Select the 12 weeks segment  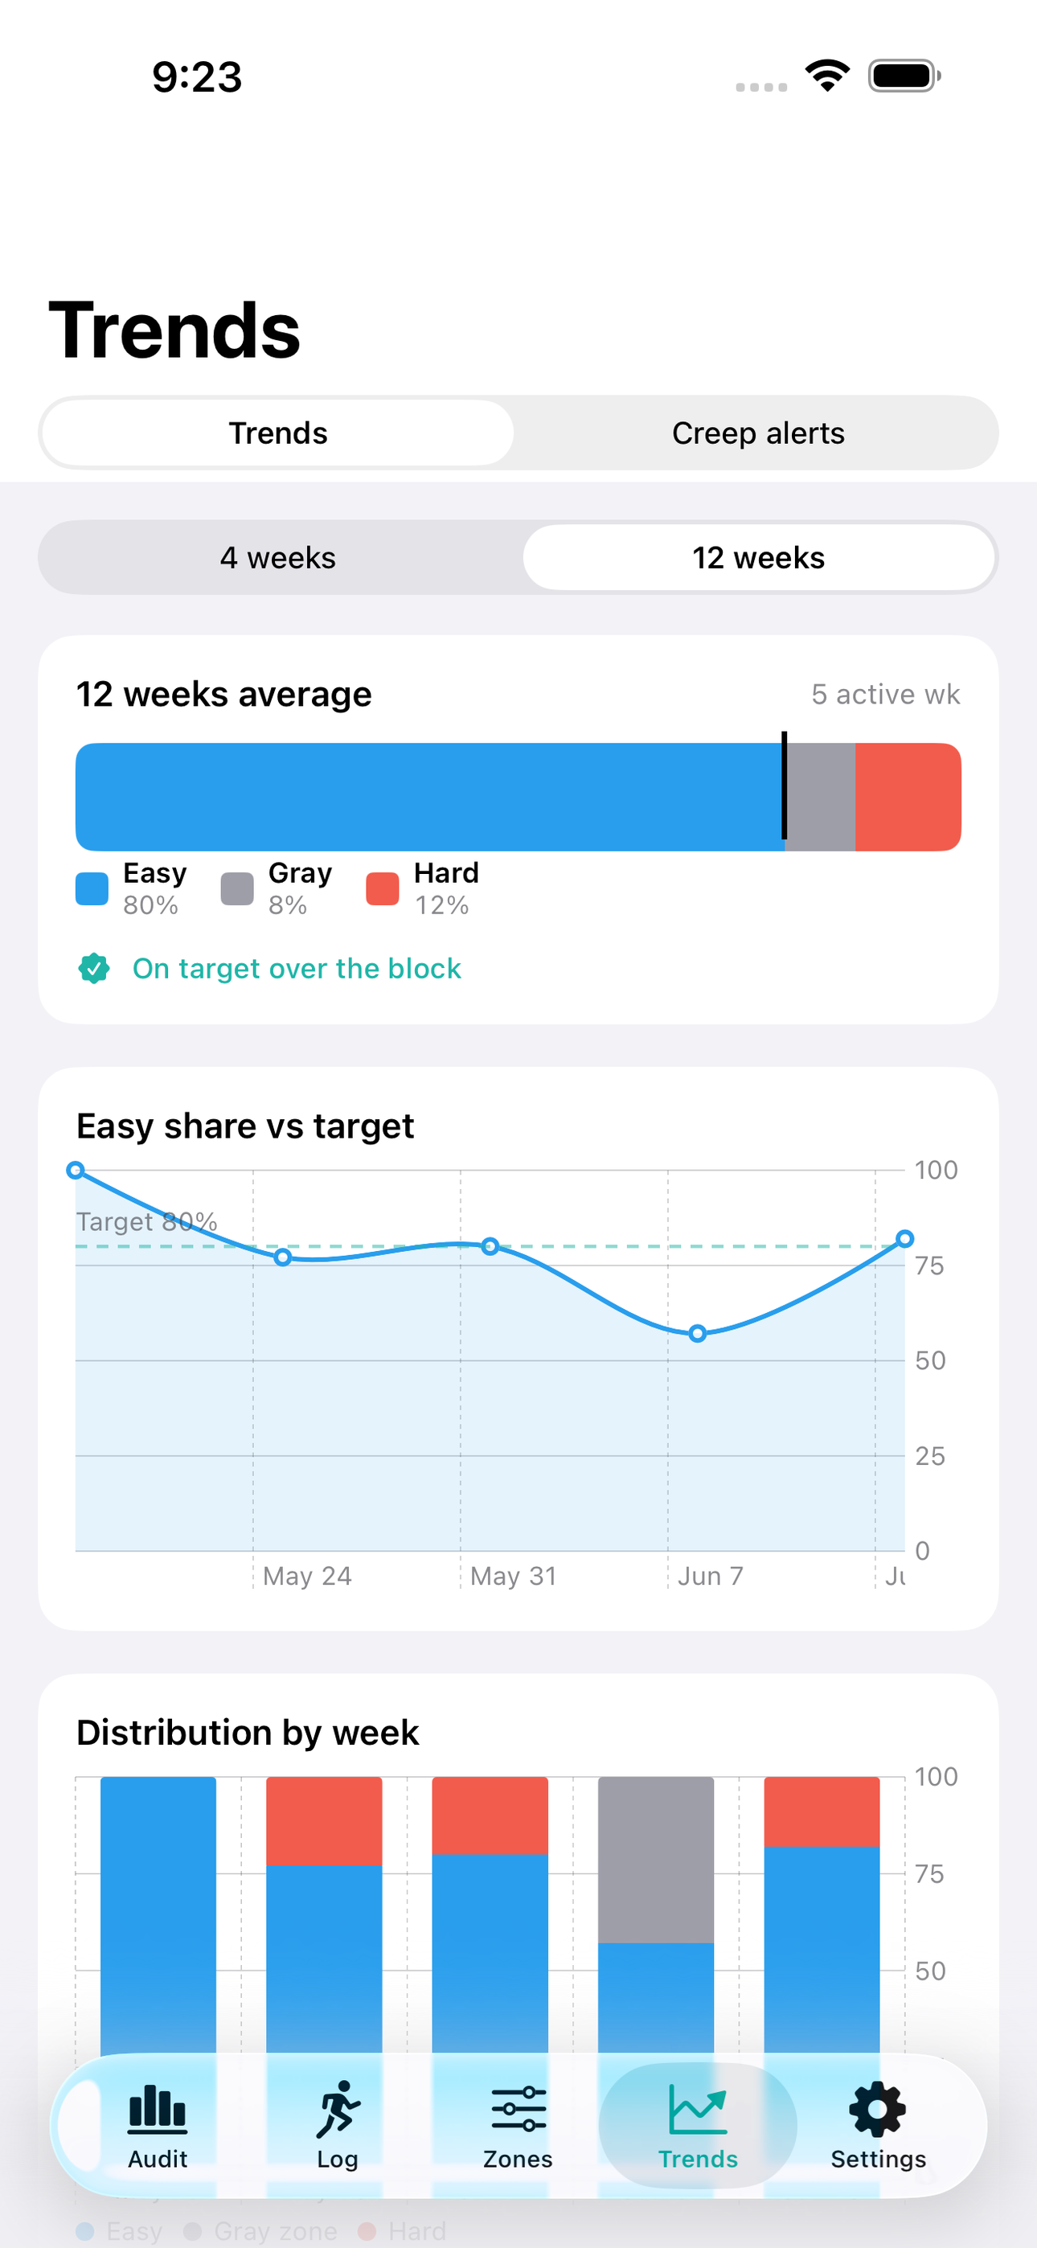coord(759,558)
